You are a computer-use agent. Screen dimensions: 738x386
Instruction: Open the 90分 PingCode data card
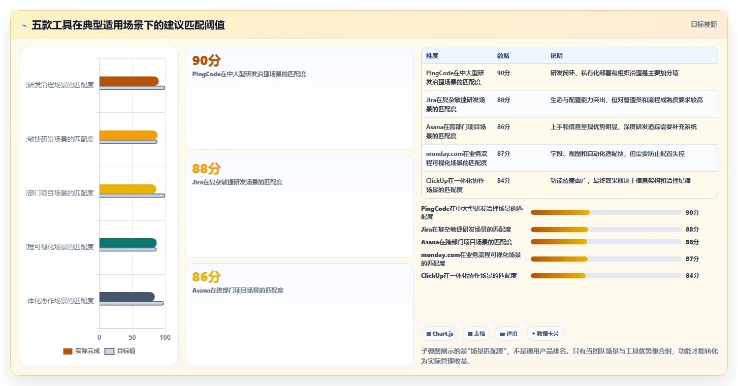tap(299, 98)
